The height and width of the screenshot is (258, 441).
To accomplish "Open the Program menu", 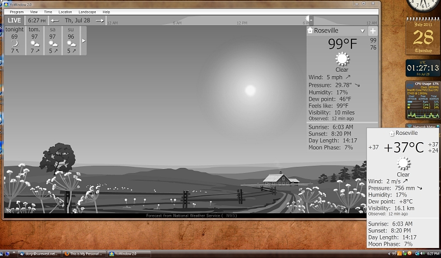I will click(x=17, y=12).
